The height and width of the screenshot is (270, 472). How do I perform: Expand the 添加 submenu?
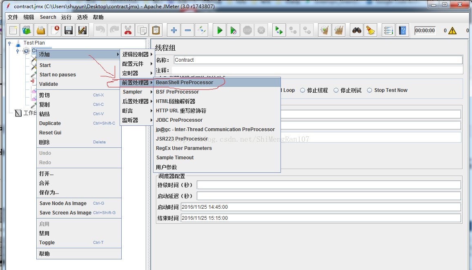(x=78, y=54)
